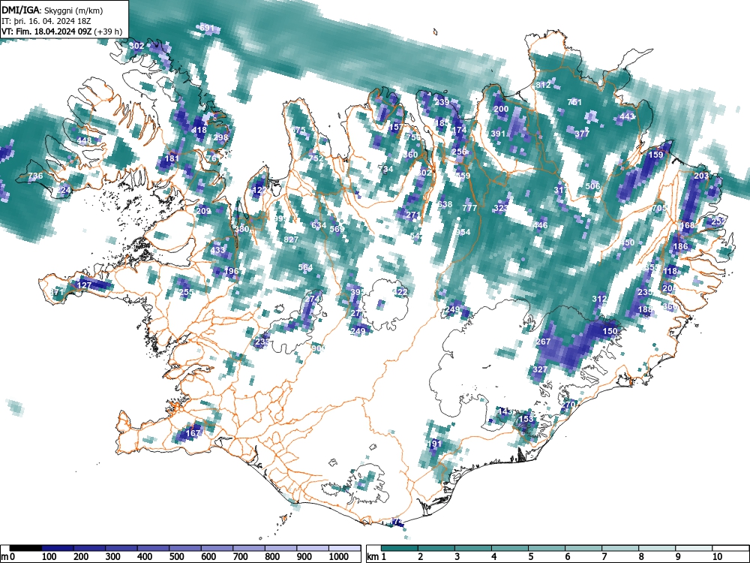
Task: Click the 150 visibility value on the map
Action: click(610, 331)
